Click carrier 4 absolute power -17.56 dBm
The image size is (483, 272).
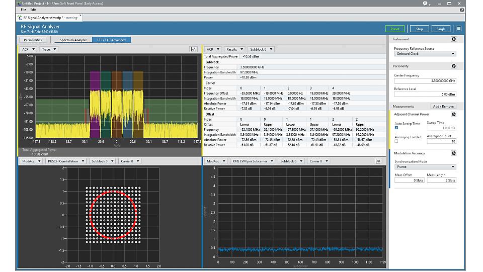pos(341,104)
